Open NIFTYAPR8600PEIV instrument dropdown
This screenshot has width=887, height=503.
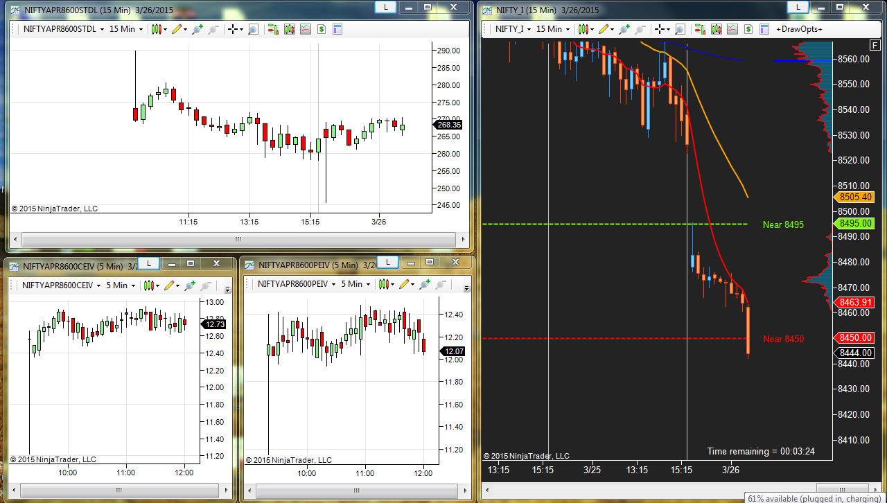pos(297,284)
